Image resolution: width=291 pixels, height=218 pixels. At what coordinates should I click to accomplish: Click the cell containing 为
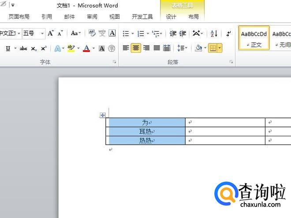point(145,122)
